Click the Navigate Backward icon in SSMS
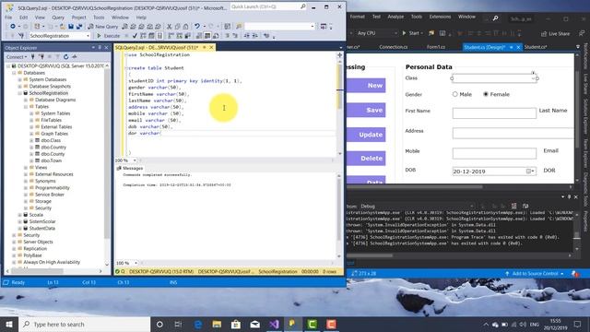 coord(13,27)
